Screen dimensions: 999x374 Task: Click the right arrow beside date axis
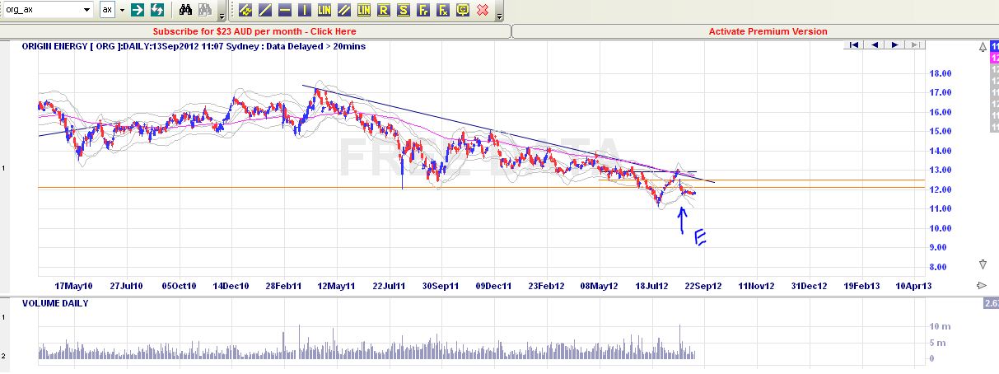[x=982, y=286]
